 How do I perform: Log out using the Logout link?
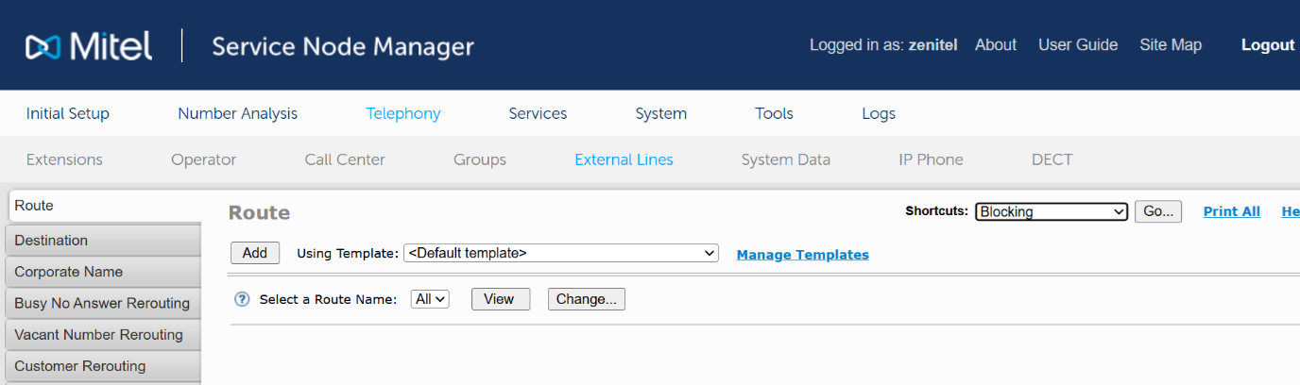point(1267,45)
